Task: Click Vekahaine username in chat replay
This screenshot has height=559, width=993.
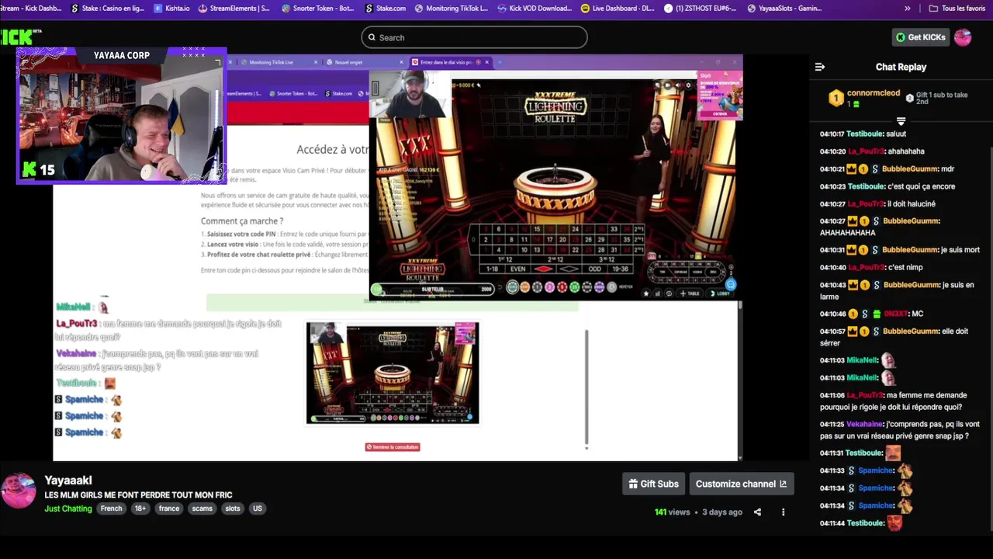Action: point(865,425)
